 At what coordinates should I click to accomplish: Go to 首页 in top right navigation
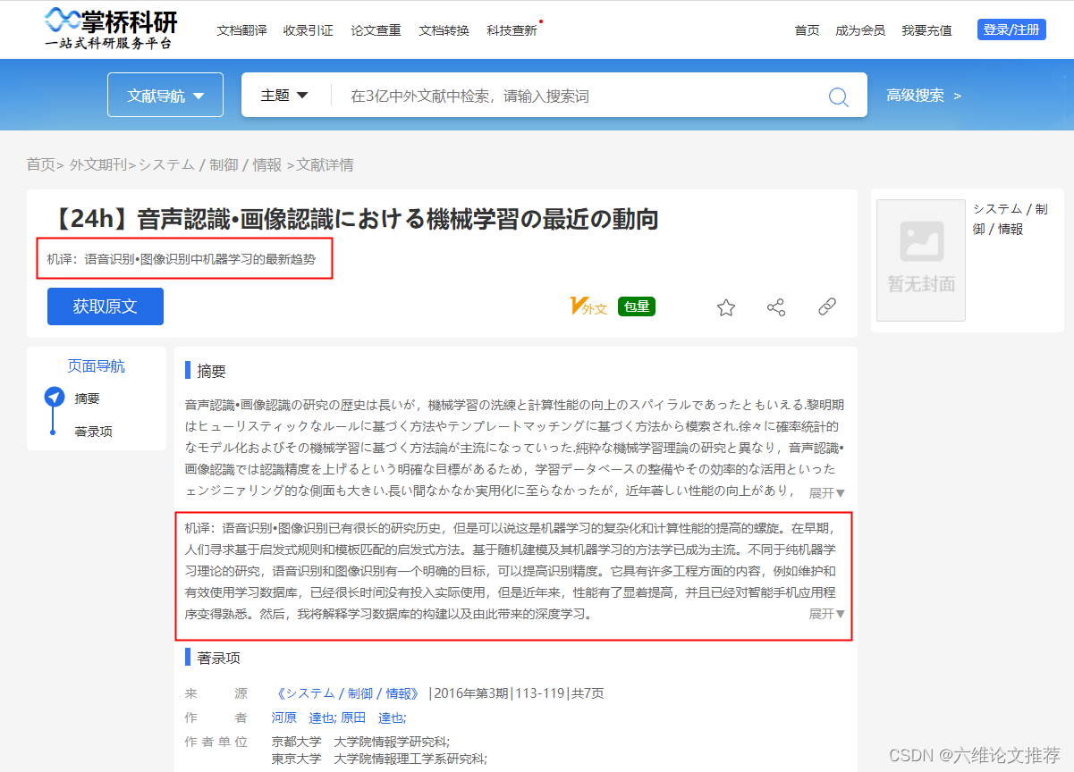tap(807, 30)
